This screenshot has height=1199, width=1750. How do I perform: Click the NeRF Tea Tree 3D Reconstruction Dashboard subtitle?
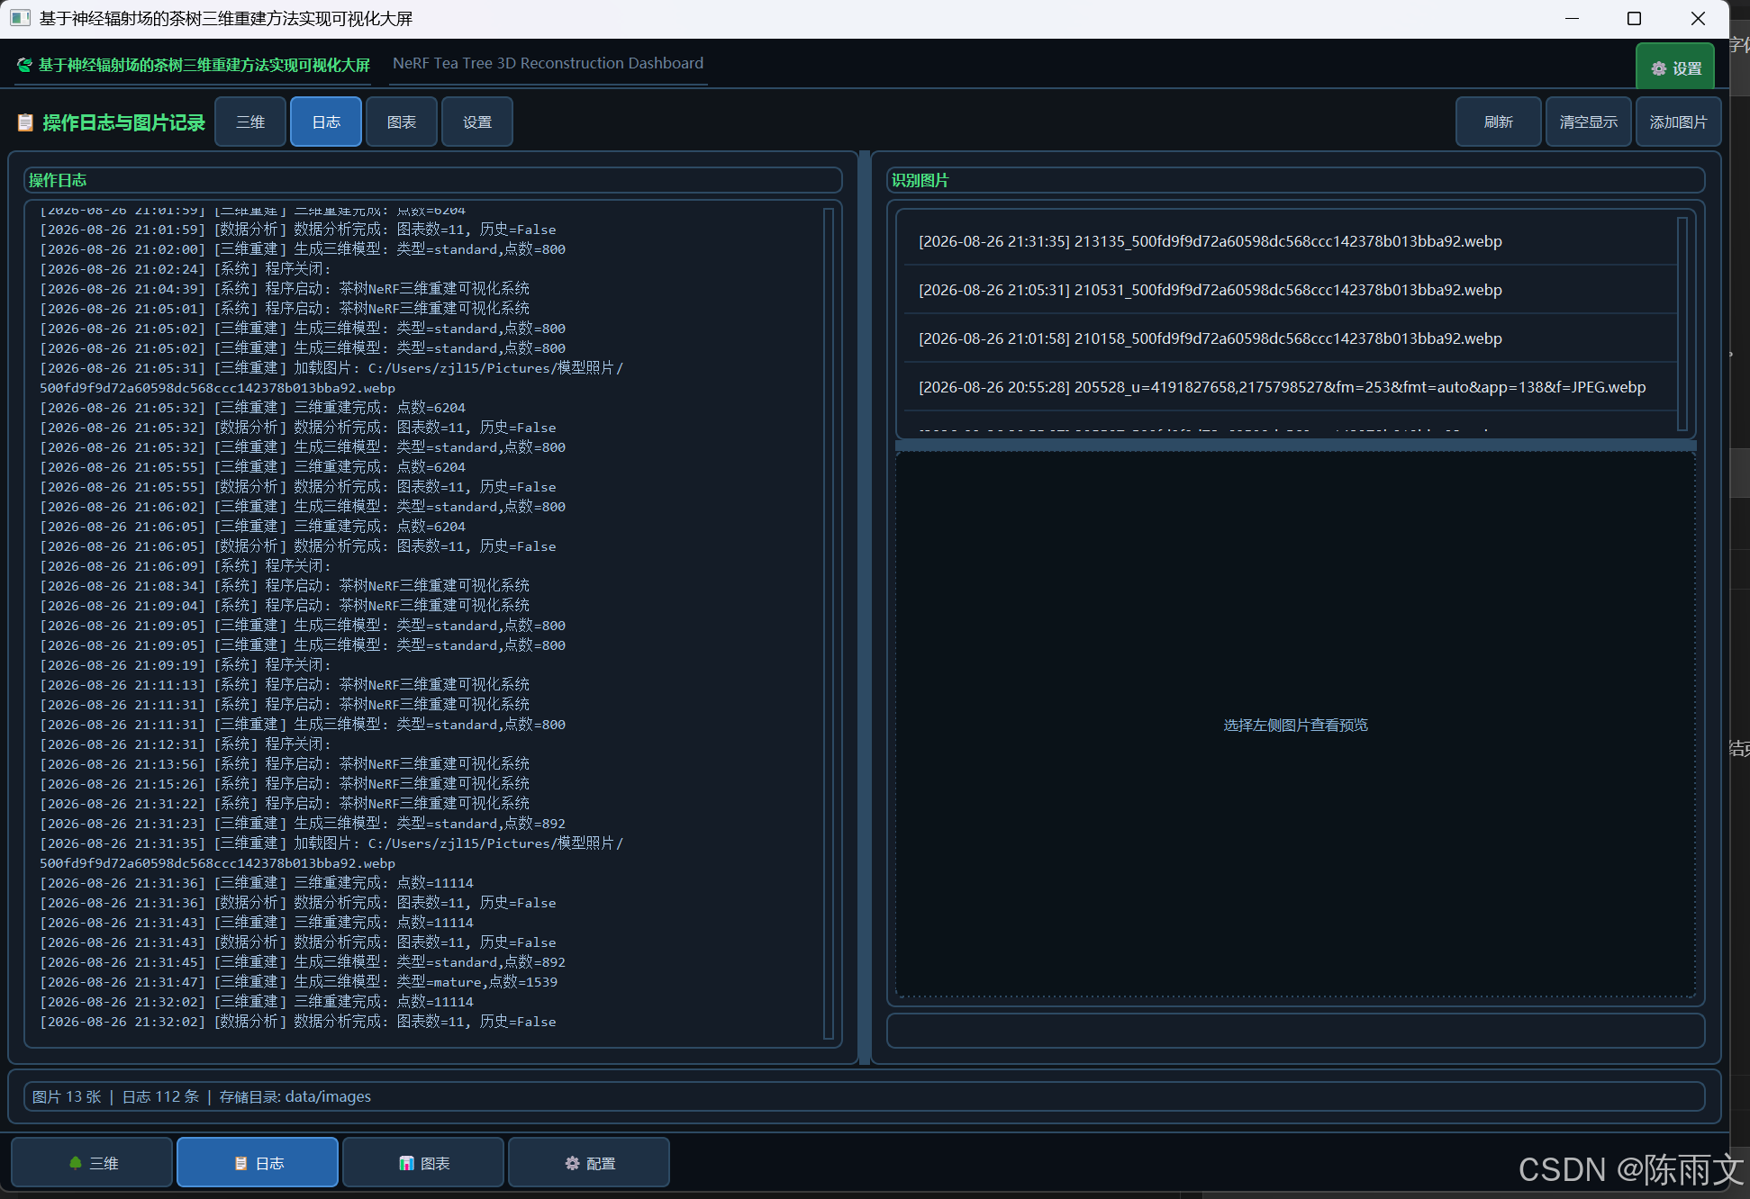pos(548,63)
